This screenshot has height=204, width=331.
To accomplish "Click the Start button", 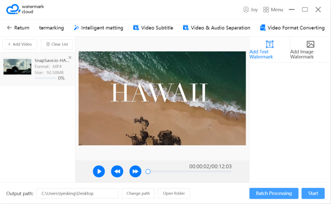I will coord(313,193).
